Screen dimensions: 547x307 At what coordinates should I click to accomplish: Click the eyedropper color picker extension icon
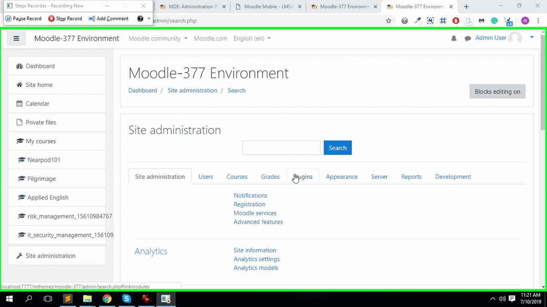point(417,20)
